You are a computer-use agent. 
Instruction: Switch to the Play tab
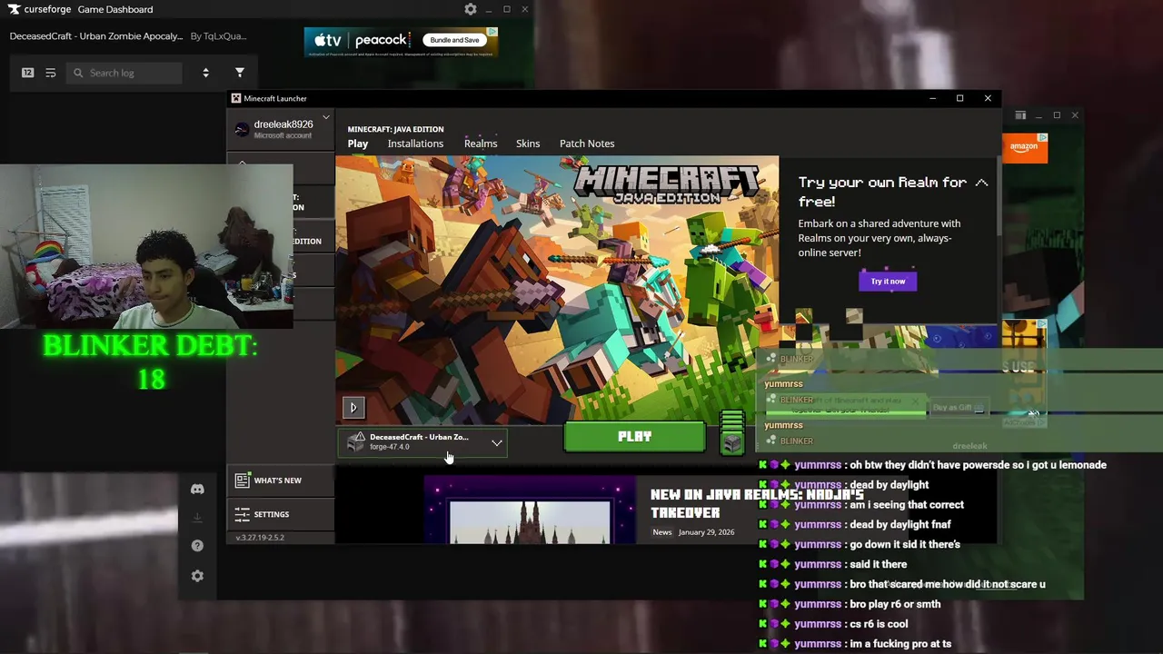(358, 144)
